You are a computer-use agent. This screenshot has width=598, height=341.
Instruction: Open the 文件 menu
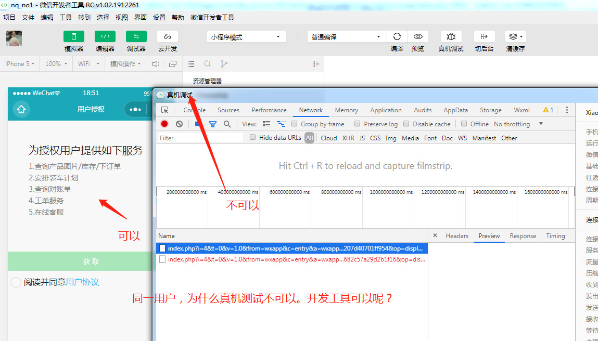pyautogui.click(x=28, y=18)
